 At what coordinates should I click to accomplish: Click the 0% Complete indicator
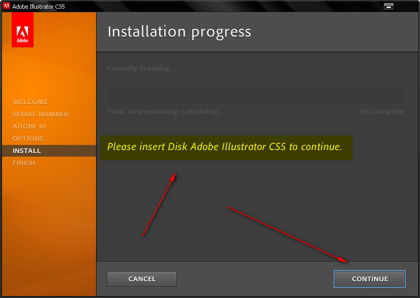point(382,111)
